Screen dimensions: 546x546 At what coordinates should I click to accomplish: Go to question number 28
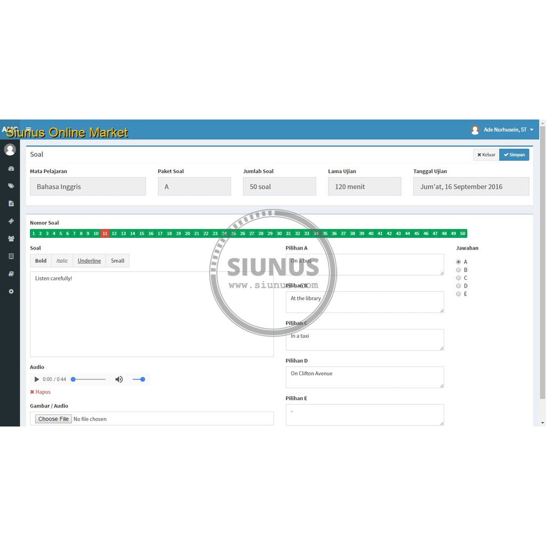coord(261,234)
